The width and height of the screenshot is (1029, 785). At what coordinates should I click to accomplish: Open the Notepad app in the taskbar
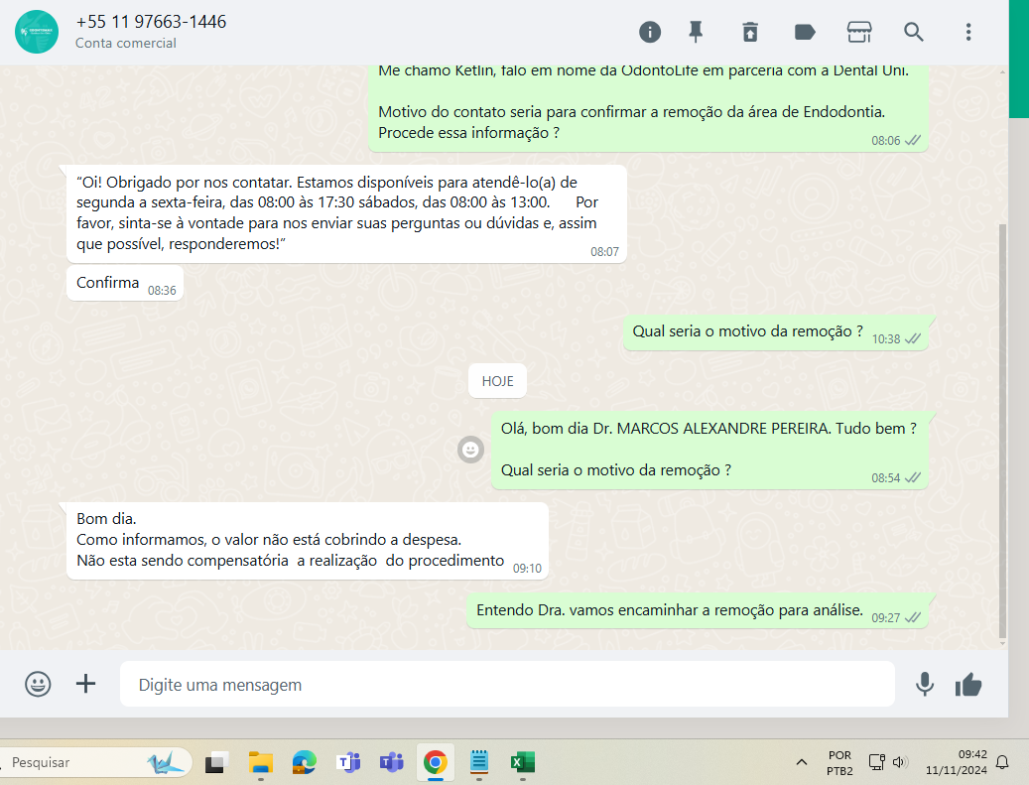(479, 762)
